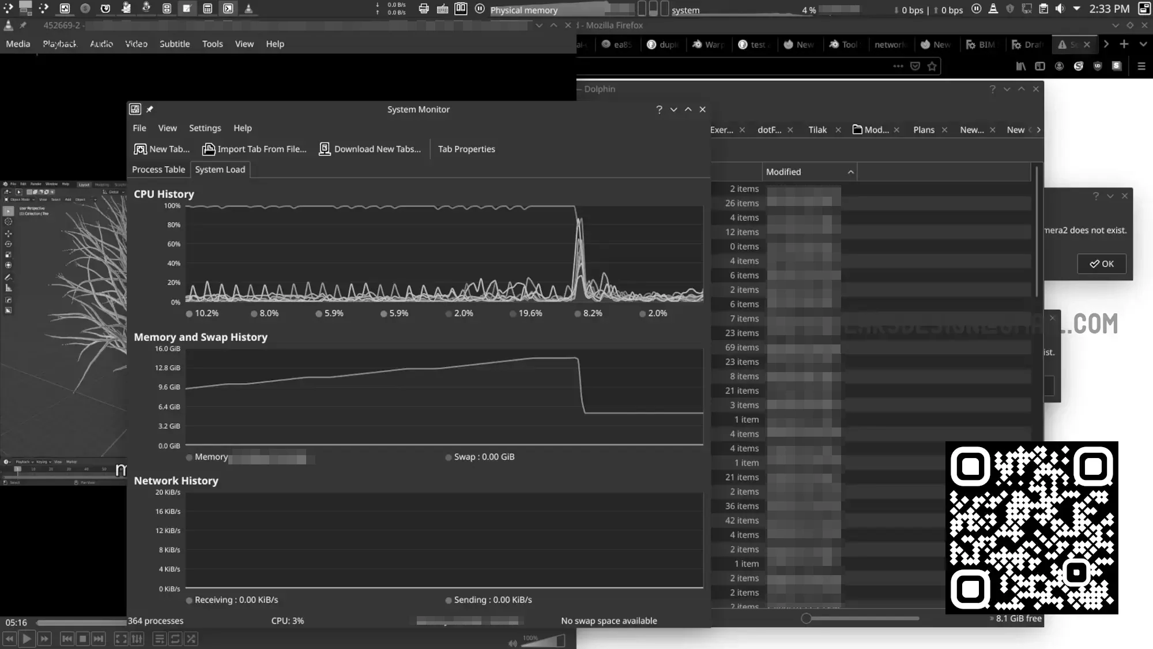1153x649 pixels.
Task: Switch to Process Table tab
Action: tap(159, 170)
